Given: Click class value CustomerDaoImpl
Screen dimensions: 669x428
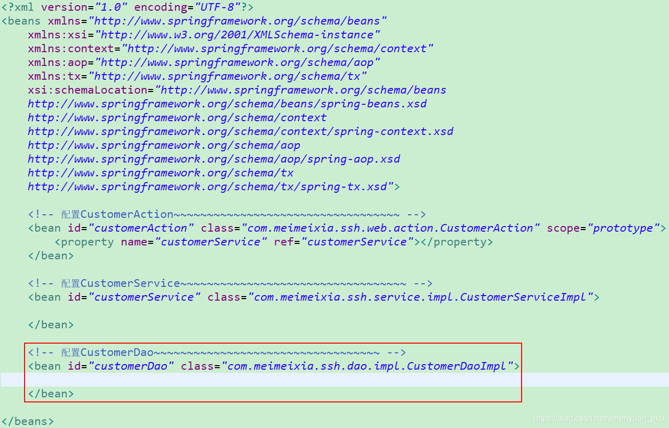Looking at the screenshot, I should pos(367,366).
